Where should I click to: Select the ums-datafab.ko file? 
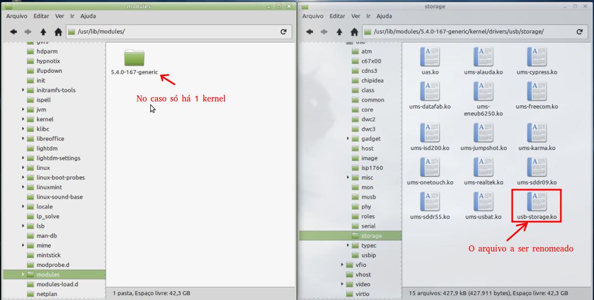(430, 96)
